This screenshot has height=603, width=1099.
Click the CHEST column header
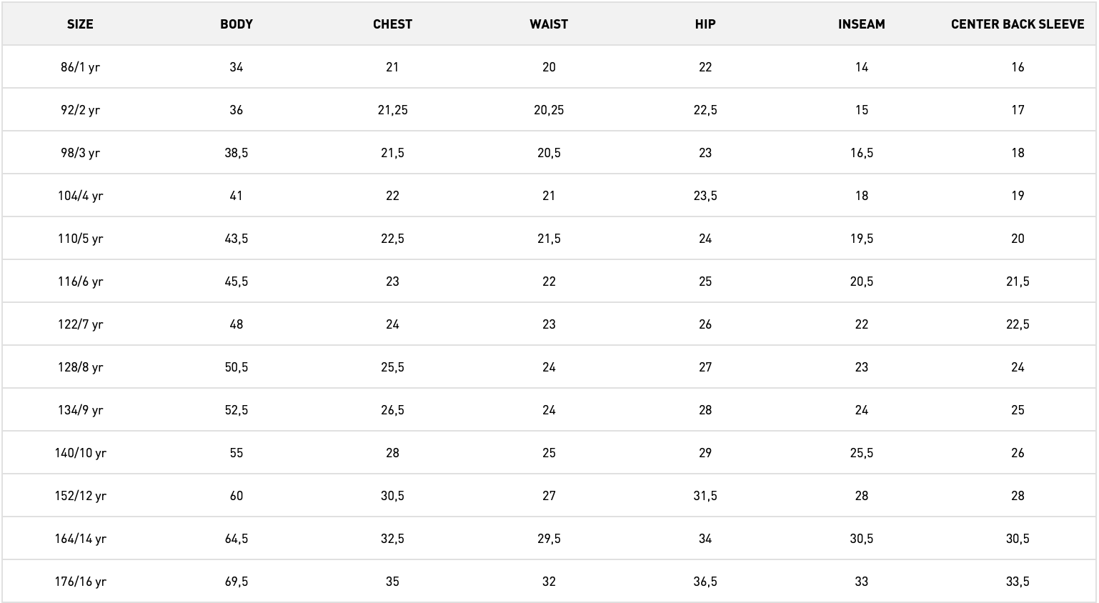tap(392, 24)
